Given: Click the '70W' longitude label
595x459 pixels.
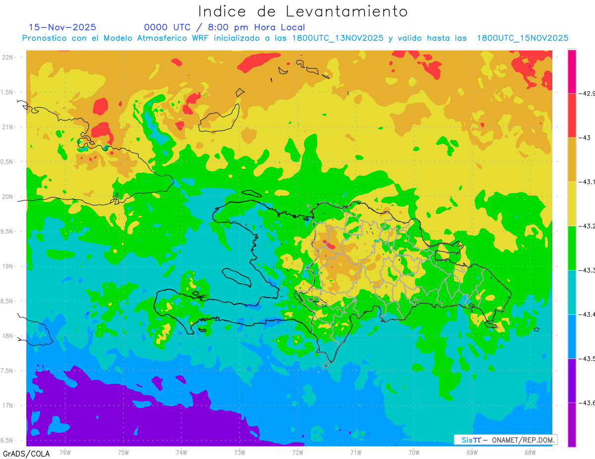Looking at the screenshot, I should click(x=414, y=452).
